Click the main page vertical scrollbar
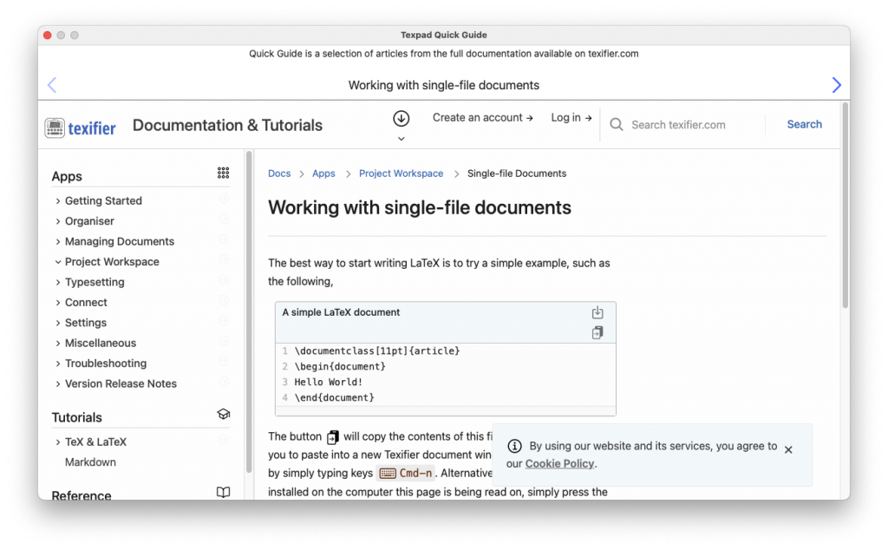This screenshot has width=888, height=550. tap(845, 205)
